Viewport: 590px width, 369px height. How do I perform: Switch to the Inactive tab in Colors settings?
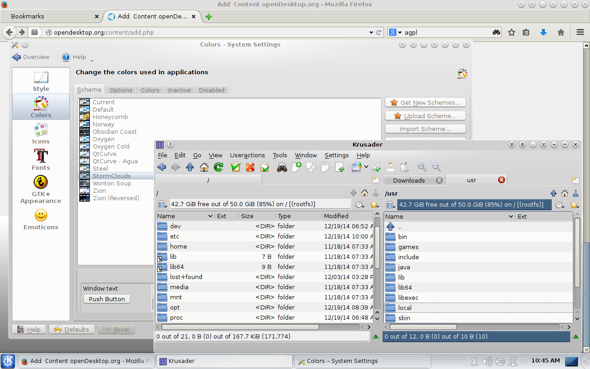(179, 90)
